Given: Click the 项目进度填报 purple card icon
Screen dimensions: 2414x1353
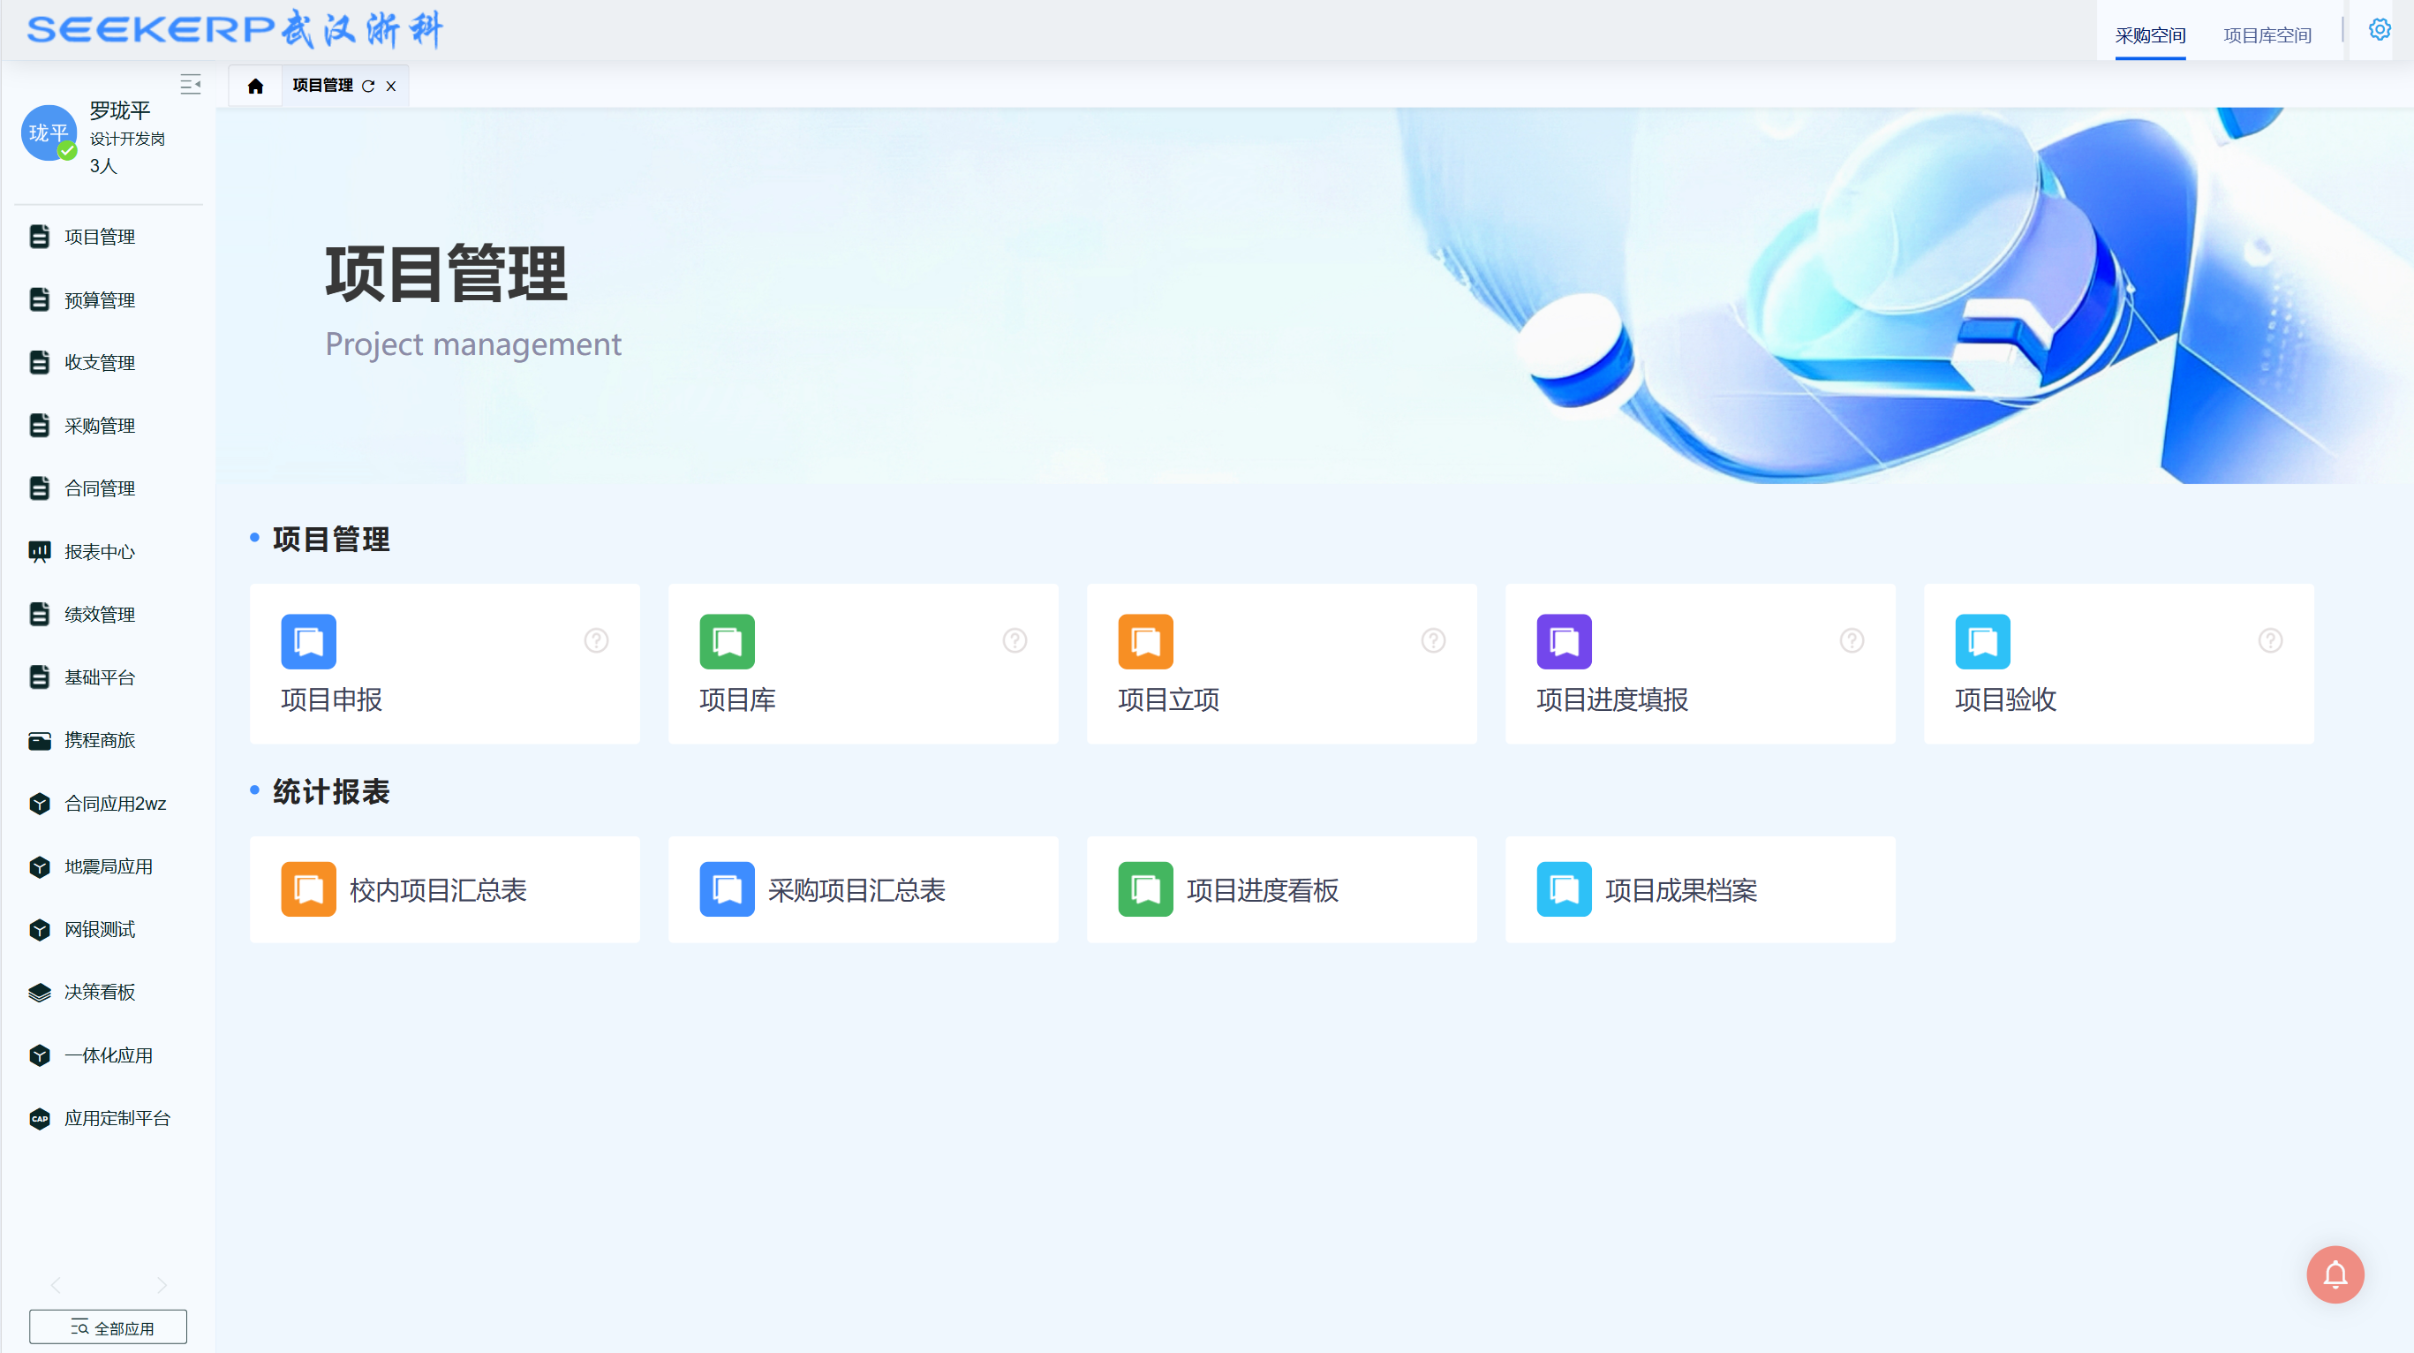Looking at the screenshot, I should pos(1564,641).
